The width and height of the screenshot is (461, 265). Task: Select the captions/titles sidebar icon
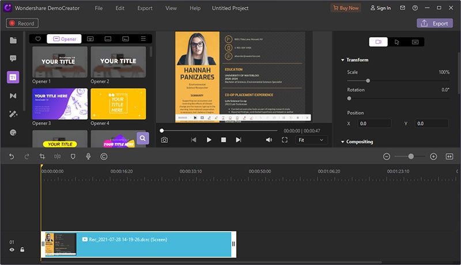[x=13, y=77]
